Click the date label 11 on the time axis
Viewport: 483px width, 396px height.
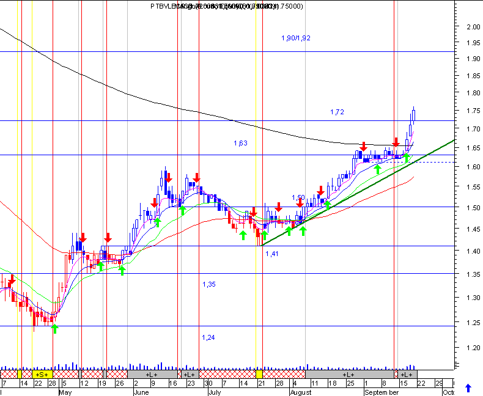314,383
